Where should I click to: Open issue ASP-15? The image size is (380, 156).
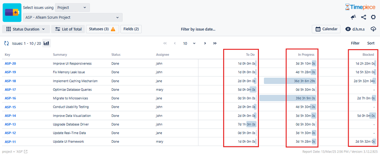point(10,107)
